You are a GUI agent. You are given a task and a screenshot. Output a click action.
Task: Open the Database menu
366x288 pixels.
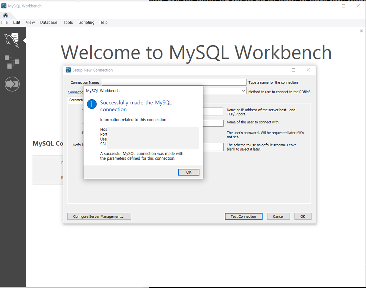click(x=49, y=23)
